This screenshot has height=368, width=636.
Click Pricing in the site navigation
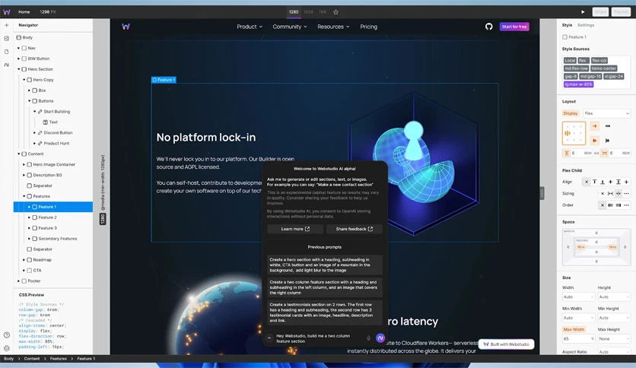point(369,27)
